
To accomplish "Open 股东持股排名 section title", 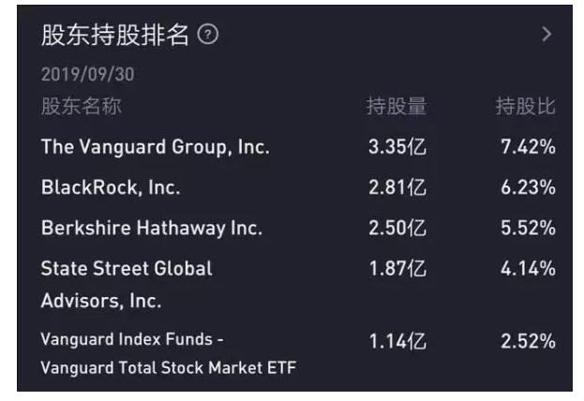I will pyautogui.click(x=115, y=35).
